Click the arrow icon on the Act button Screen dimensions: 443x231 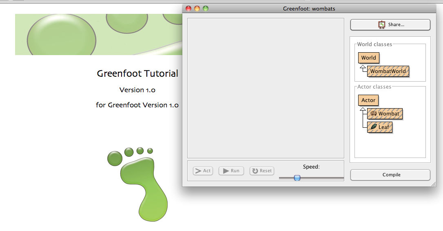coord(198,171)
